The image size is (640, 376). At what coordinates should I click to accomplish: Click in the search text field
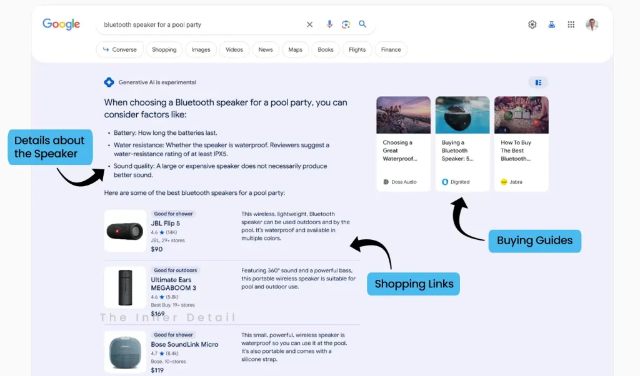(x=200, y=24)
